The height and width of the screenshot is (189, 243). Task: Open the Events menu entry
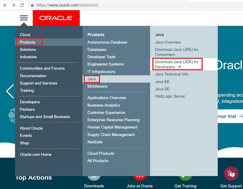point(26,135)
